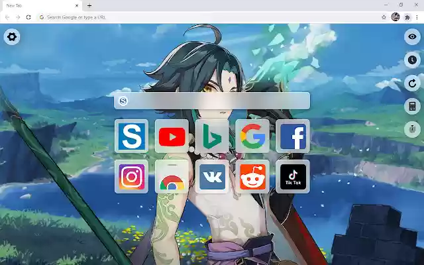Viewport: 424px width, 265px height.
Task: Open the settings gear on new tab page
Action: [12, 37]
